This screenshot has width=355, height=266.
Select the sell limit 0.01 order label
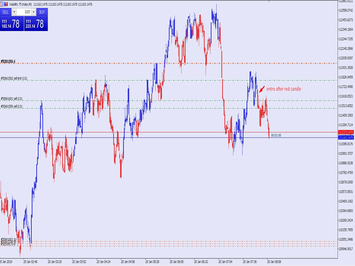tap(14, 78)
